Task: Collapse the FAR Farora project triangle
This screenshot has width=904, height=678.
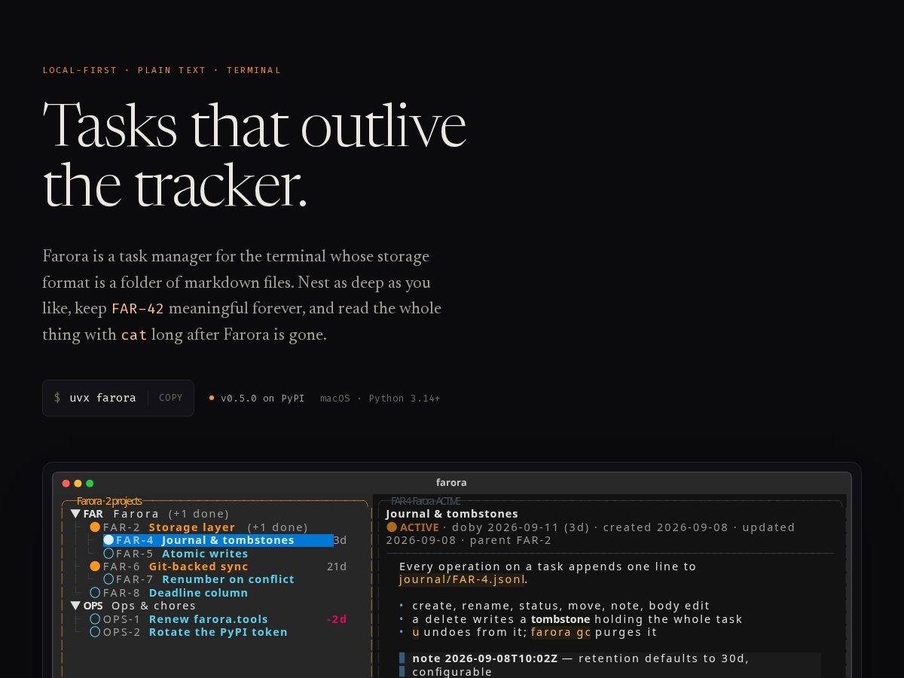Action: tap(75, 514)
